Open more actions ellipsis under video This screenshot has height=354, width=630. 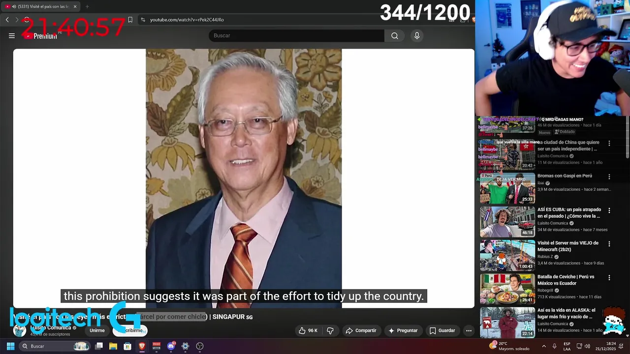469,330
